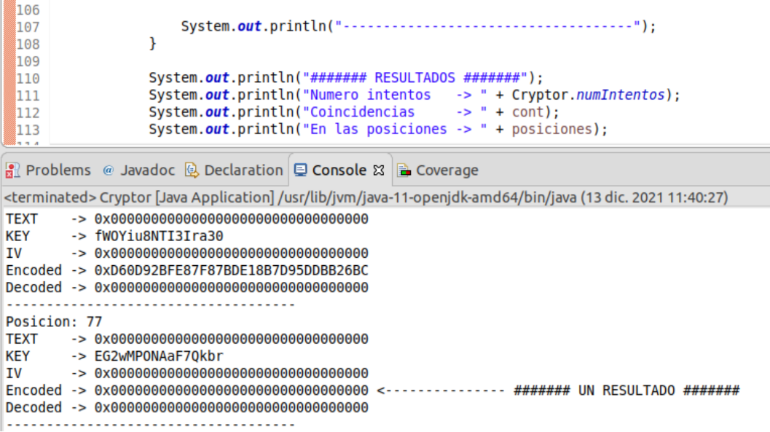Click the Coverage tab icon
770x432 pixels.
click(404, 170)
